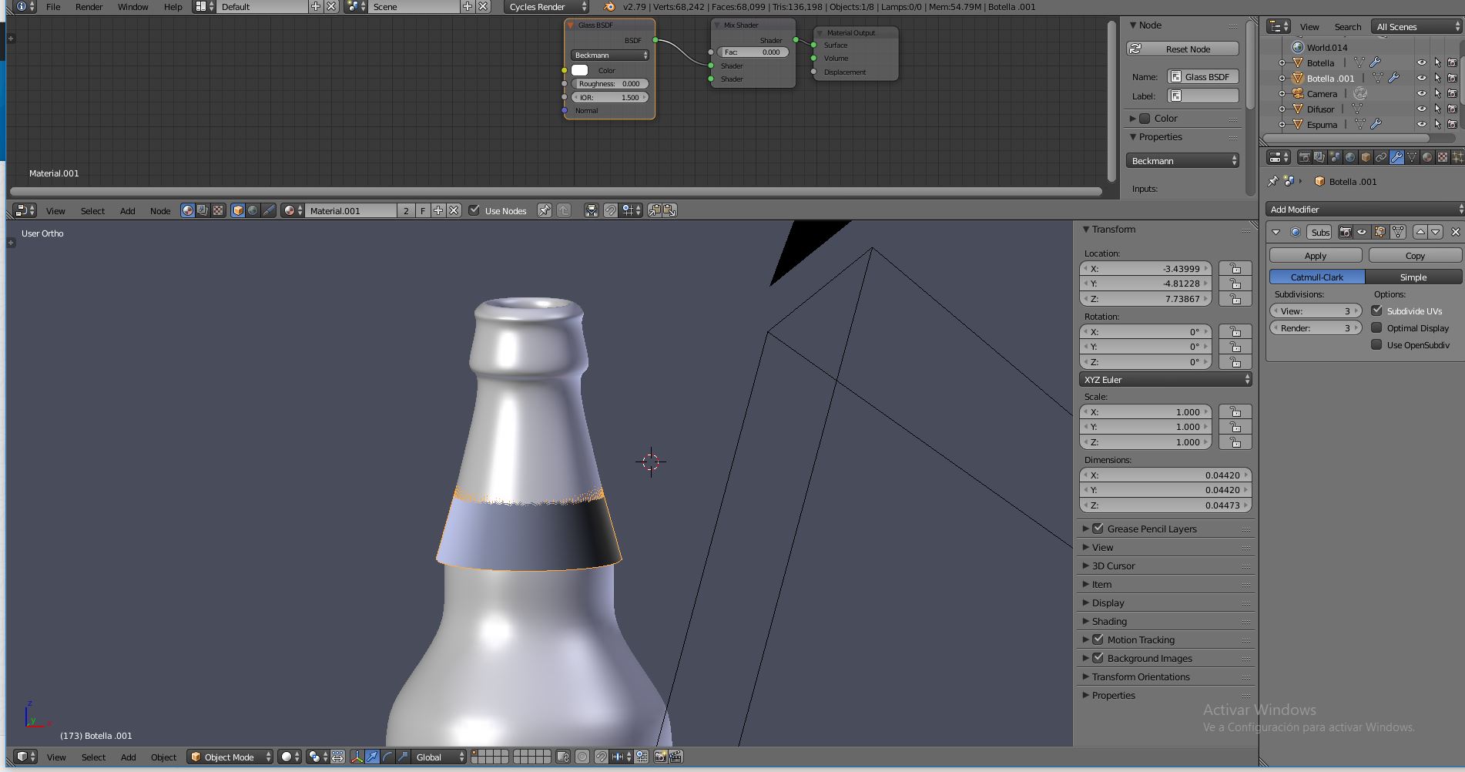The image size is (1465, 772).
Task: Open the Window menu
Action: point(132,6)
